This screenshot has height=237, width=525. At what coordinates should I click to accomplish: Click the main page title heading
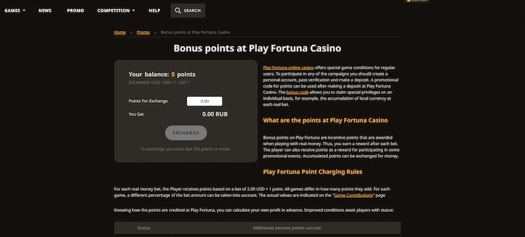click(258, 48)
